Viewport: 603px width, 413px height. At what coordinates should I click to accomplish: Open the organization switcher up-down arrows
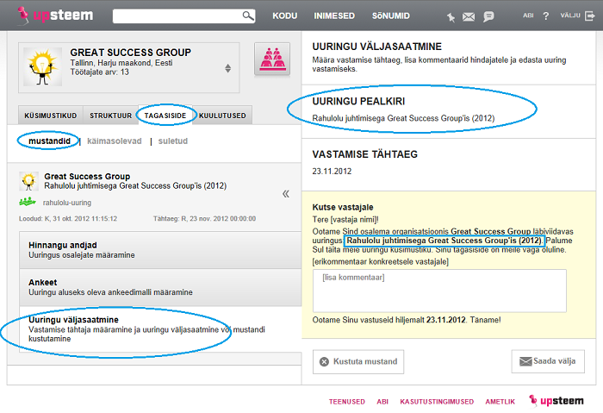click(x=228, y=68)
